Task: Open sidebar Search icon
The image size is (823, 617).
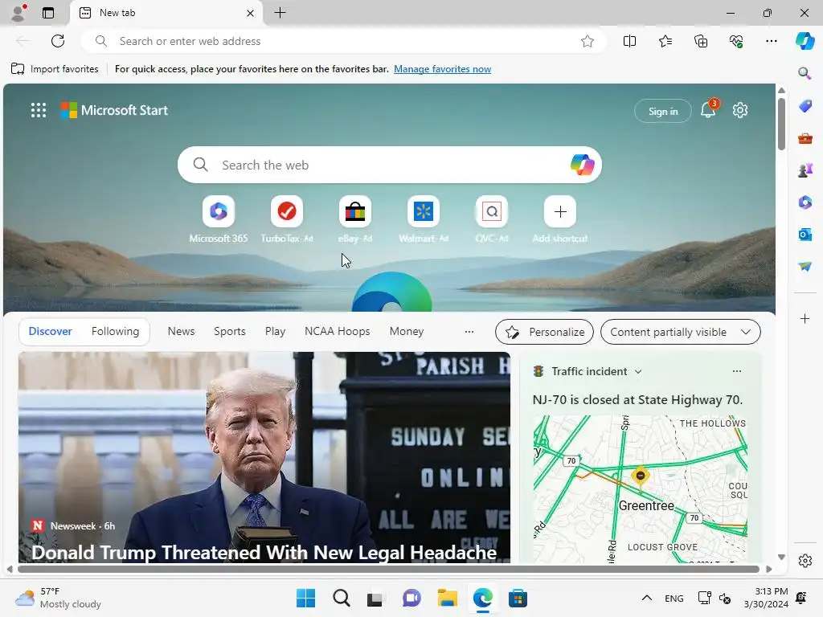Action: pyautogui.click(x=805, y=73)
